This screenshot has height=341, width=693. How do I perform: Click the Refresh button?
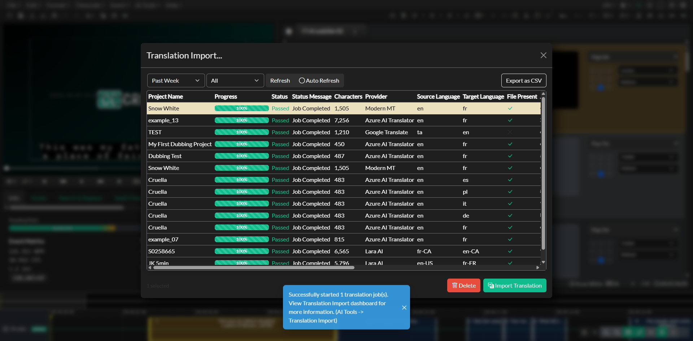280,80
